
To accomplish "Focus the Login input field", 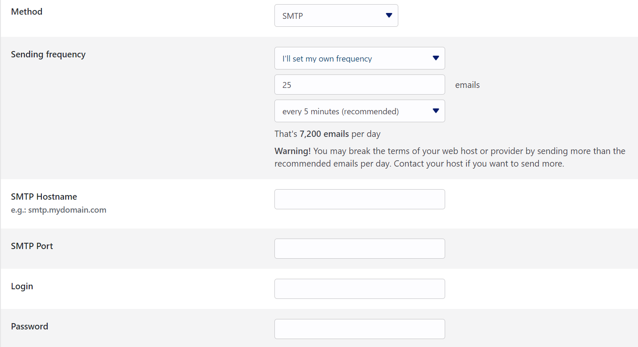I will click(x=360, y=288).
